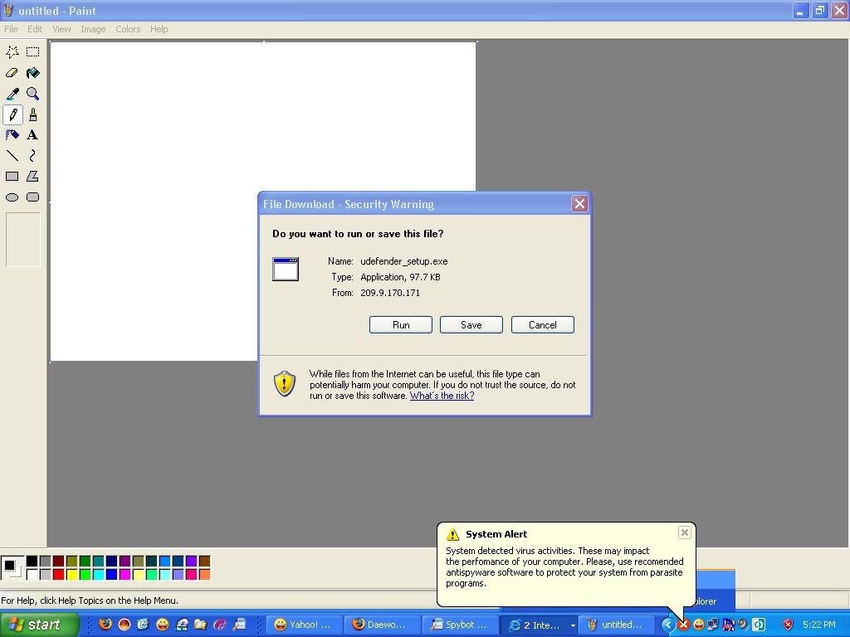This screenshot has height=637, width=850.
Task: Select the Fill With Color bucket tool
Action: pos(33,73)
